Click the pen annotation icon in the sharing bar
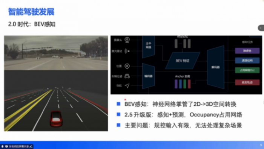264x149 pixels. [31, 146]
